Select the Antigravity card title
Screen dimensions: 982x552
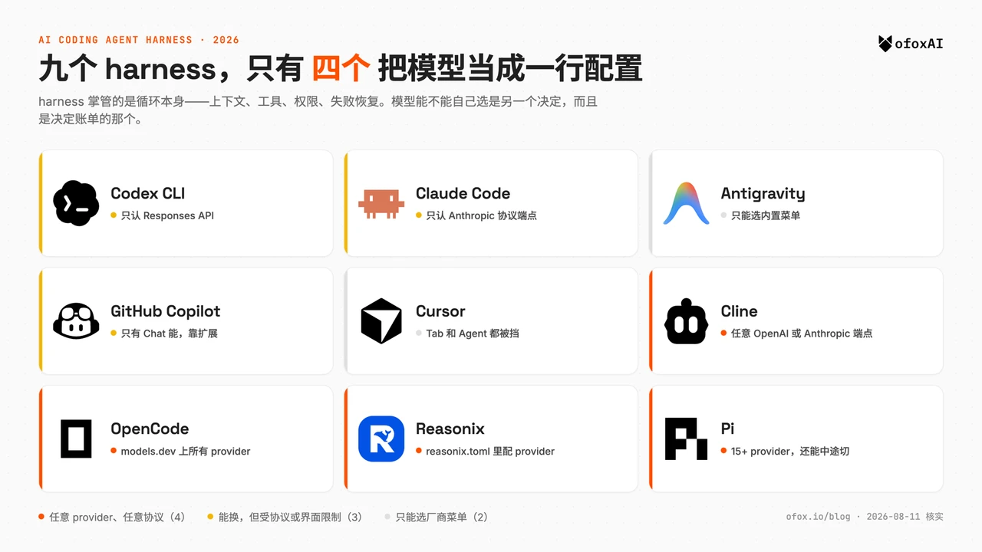pos(763,194)
